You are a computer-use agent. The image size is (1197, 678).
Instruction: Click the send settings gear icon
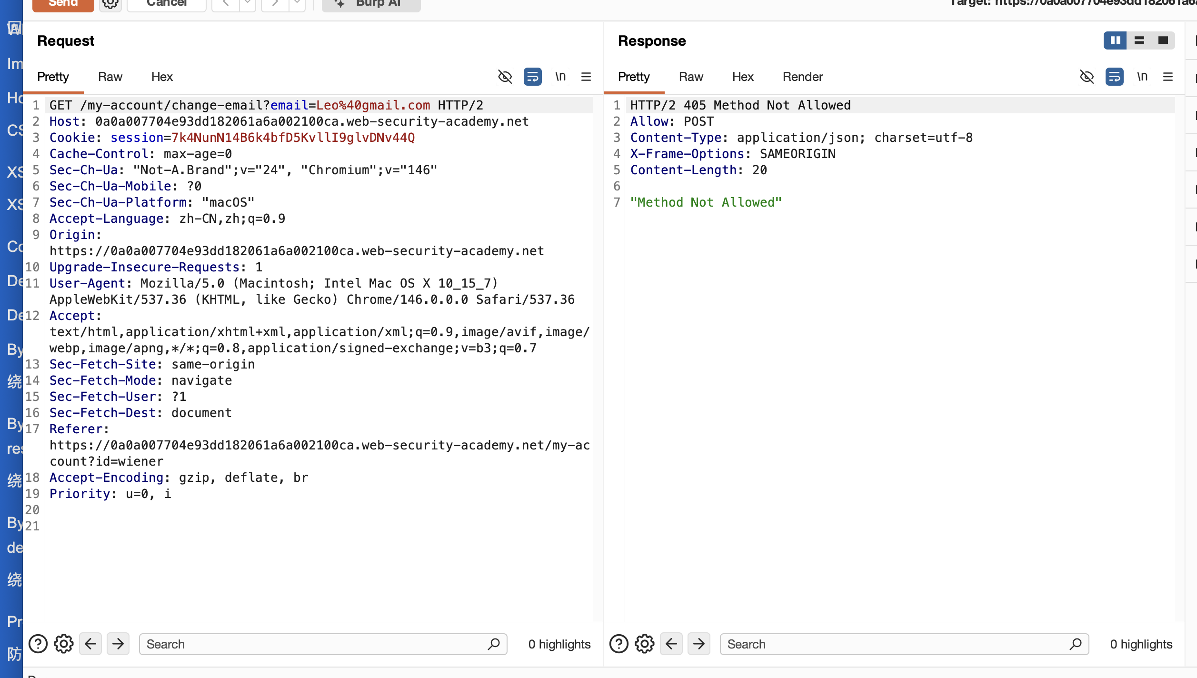(110, 4)
